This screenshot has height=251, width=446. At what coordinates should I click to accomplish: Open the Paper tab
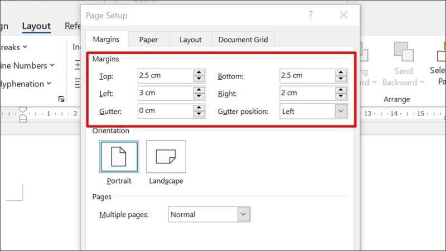(148, 40)
